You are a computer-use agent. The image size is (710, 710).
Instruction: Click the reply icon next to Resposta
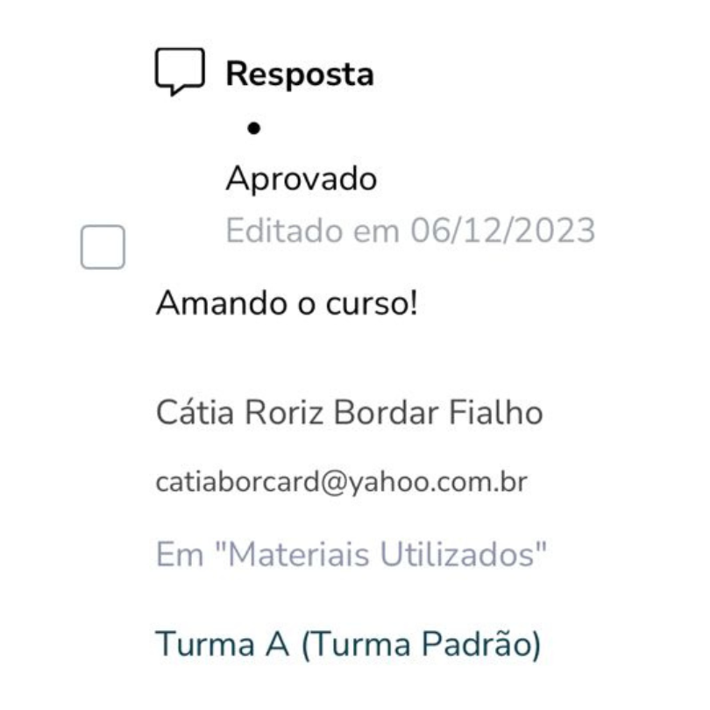(x=180, y=72)
